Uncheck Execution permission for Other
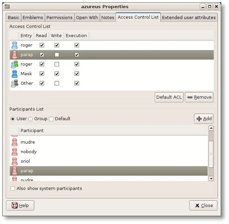 click(x=77, y=83)
